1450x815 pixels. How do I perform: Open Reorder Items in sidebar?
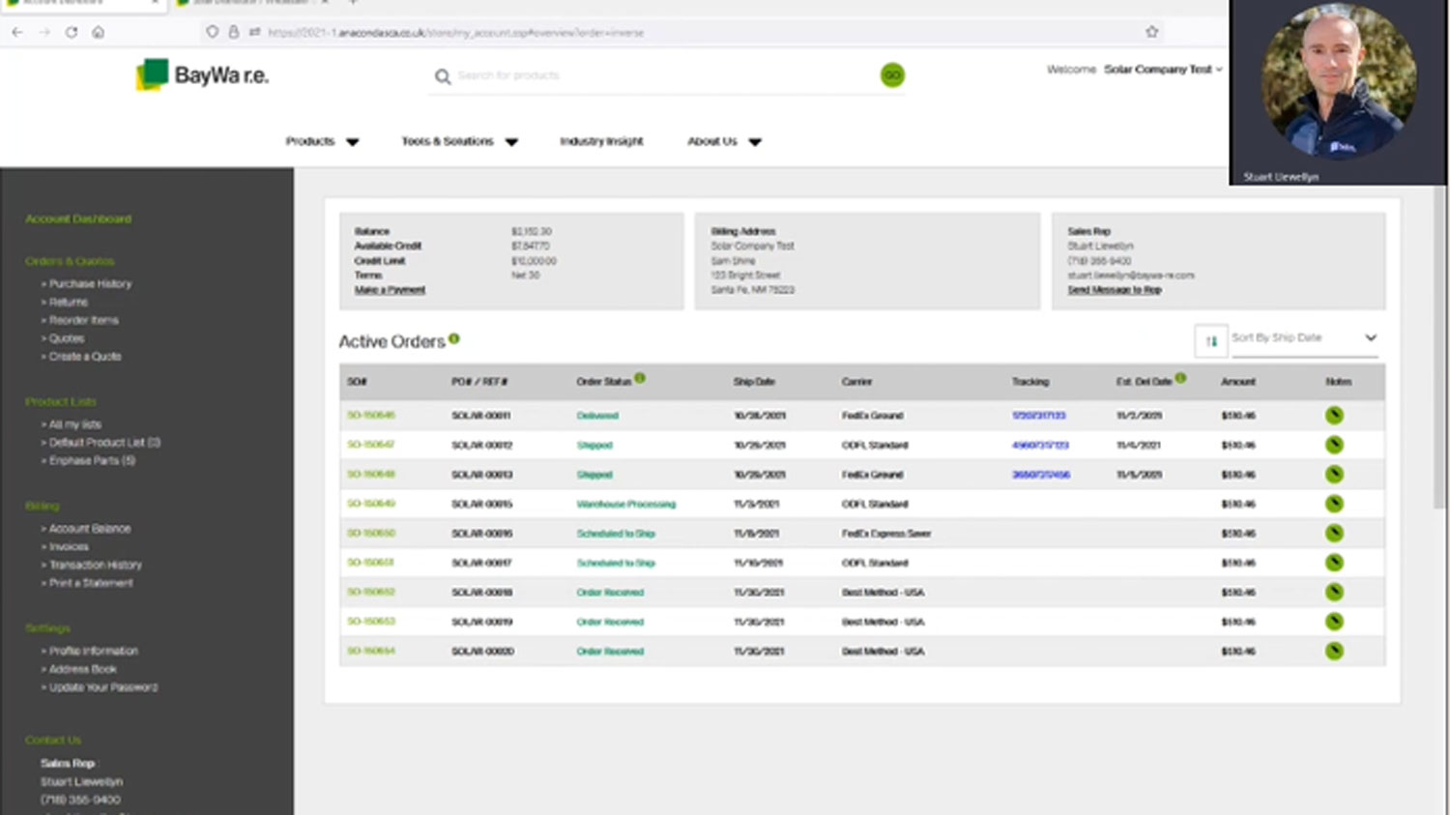[83, 320]
